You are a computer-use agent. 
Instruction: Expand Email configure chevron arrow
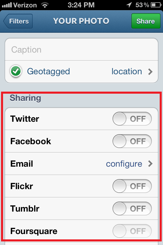pos(150,164)
